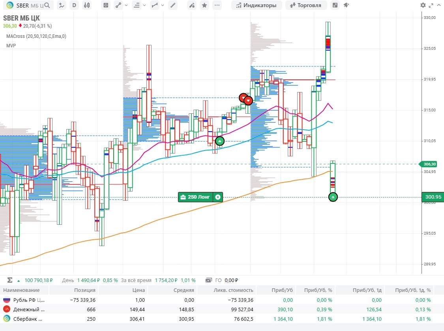
Task: Select the horizontal lines tool
Action: (x=137, y=6)
